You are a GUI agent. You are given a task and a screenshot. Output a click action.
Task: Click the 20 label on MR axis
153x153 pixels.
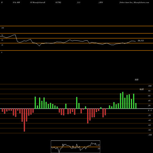click(149, 106)
